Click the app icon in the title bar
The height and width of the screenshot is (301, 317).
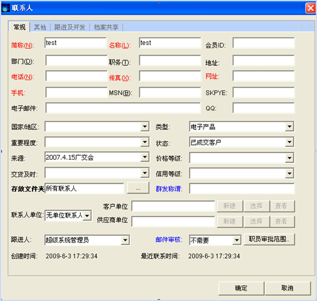point(6,8)
